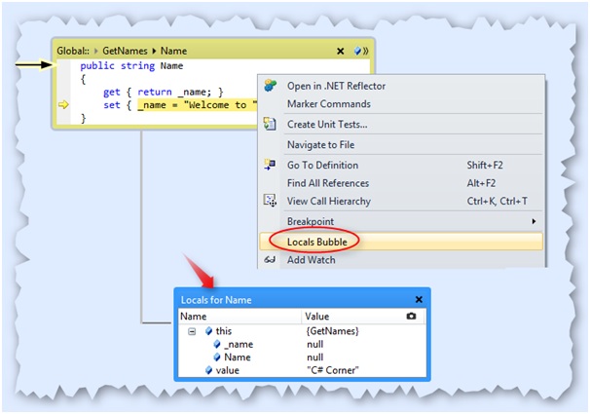Click Global:: in the bubble breadcrumb
Screen dimensions: 590x414
pyautogui.click(x=73, y=51)
